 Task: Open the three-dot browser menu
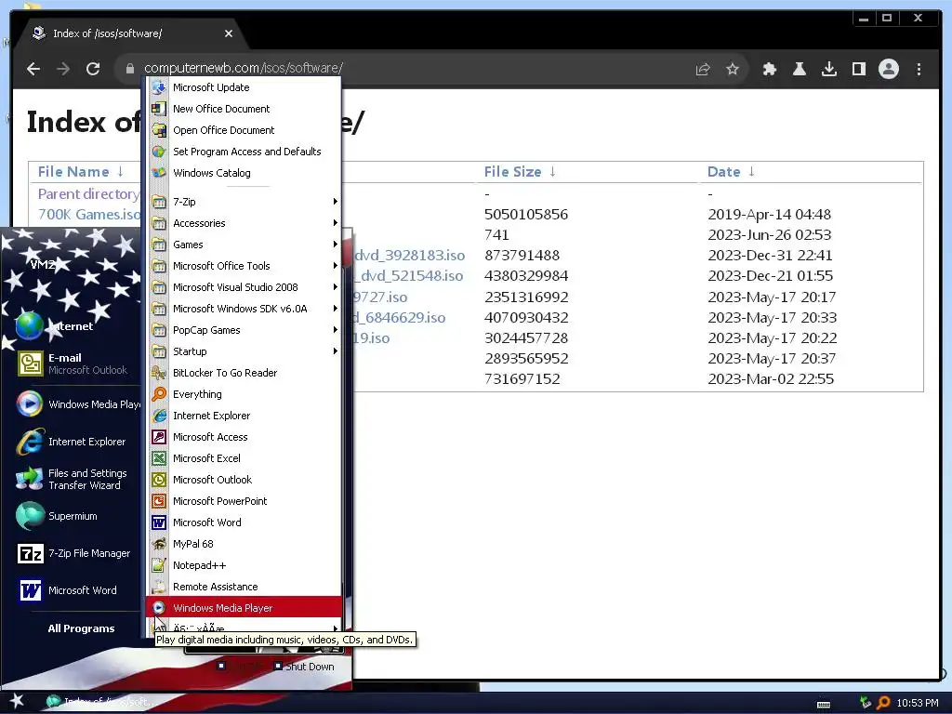click(919, 69)
